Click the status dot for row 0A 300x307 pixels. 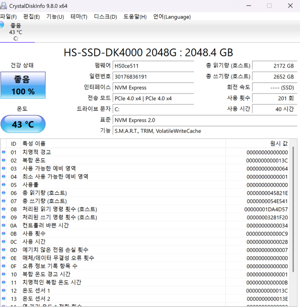(x=4, y=225)
